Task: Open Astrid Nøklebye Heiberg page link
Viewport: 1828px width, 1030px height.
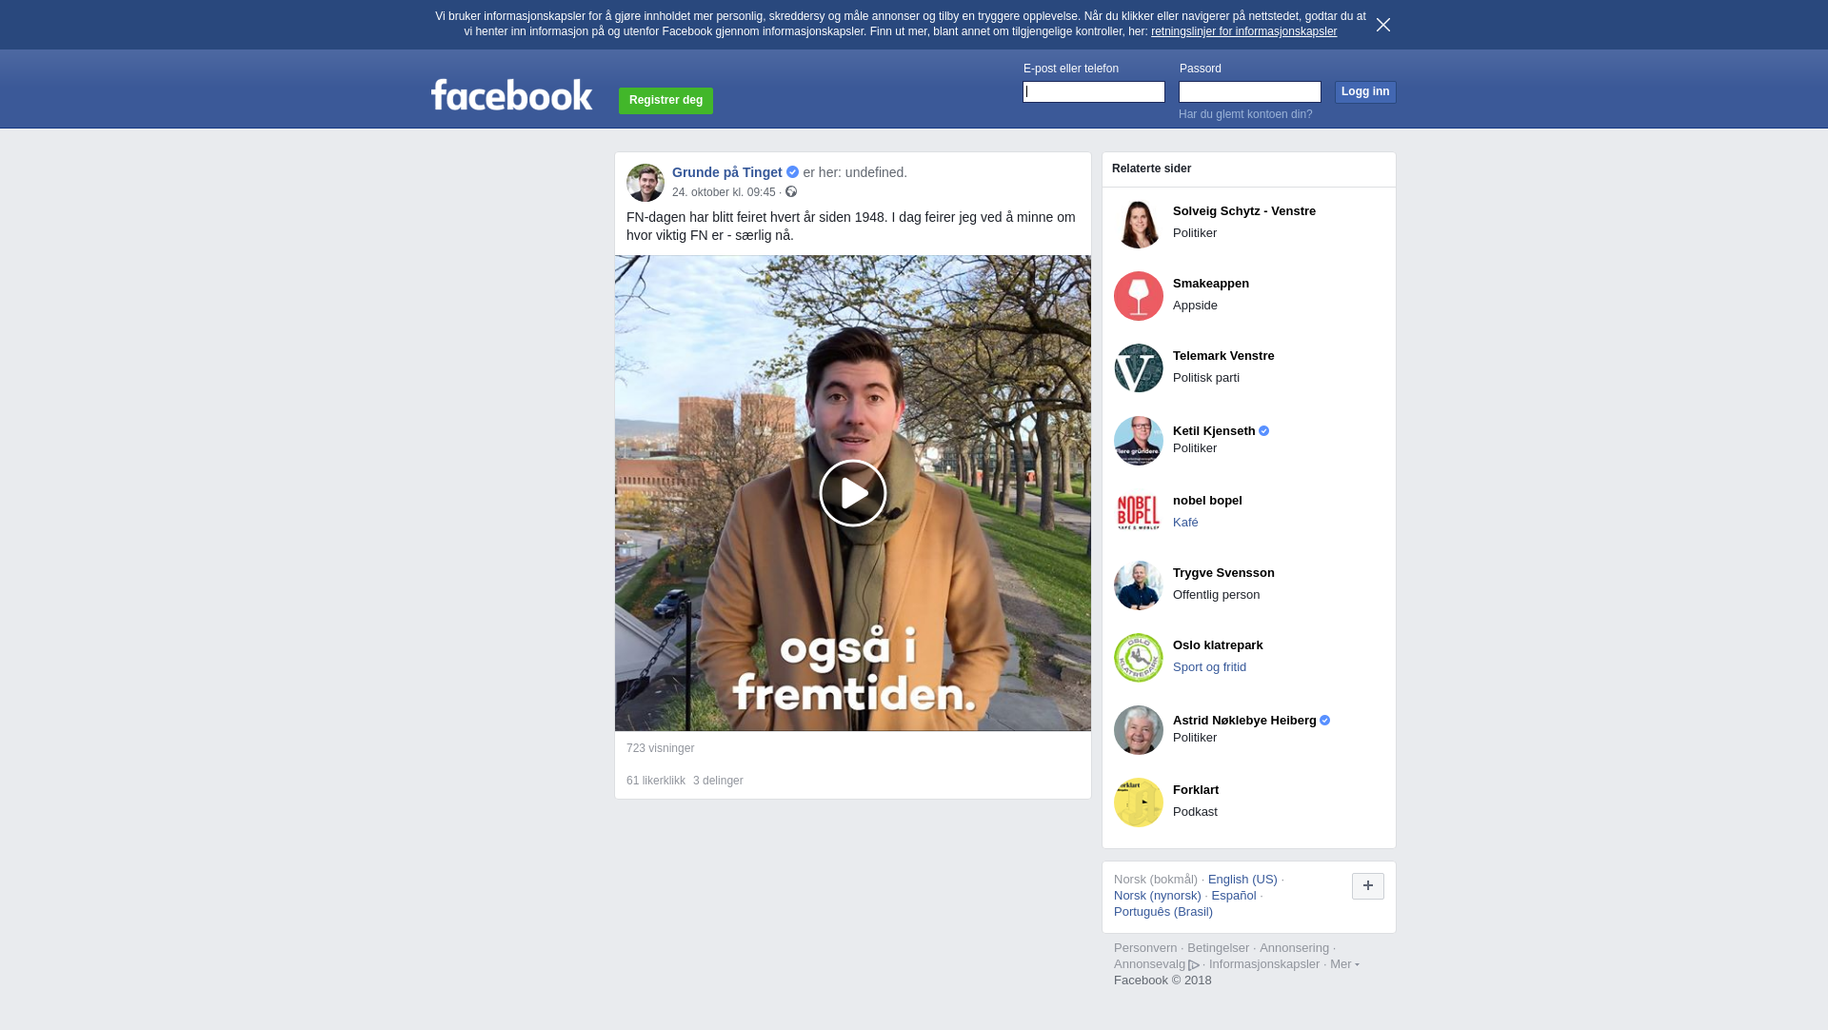Action: [1244, 721]
